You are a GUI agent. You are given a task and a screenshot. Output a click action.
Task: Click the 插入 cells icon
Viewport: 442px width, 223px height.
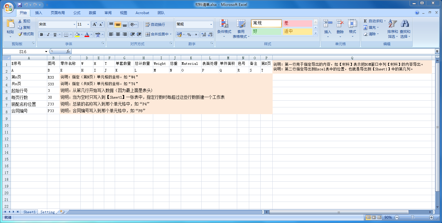click(x=328, y=24)
